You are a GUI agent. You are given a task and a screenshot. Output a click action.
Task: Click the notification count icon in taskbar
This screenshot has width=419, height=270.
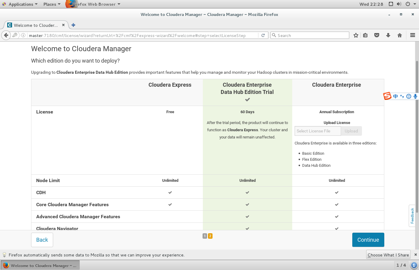(x=414, y=265)
